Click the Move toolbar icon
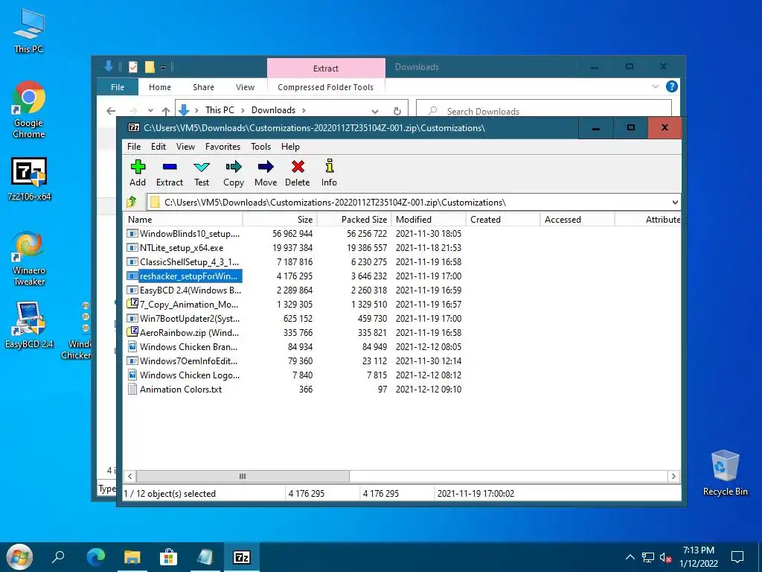 click(266, 173)
